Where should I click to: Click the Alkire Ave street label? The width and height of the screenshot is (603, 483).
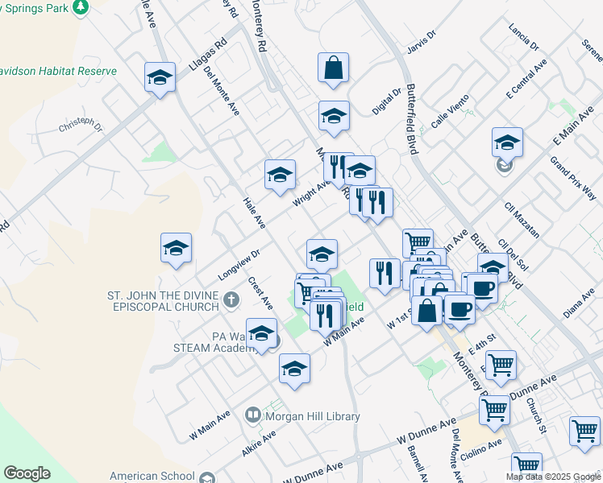pos(259,444)
